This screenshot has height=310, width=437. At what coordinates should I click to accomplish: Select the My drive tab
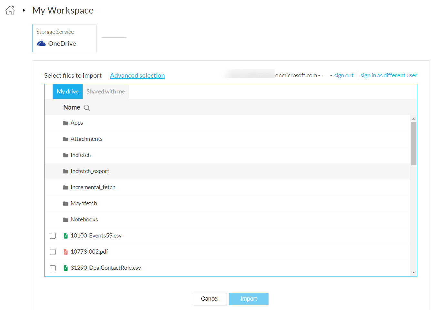(67, 92)
